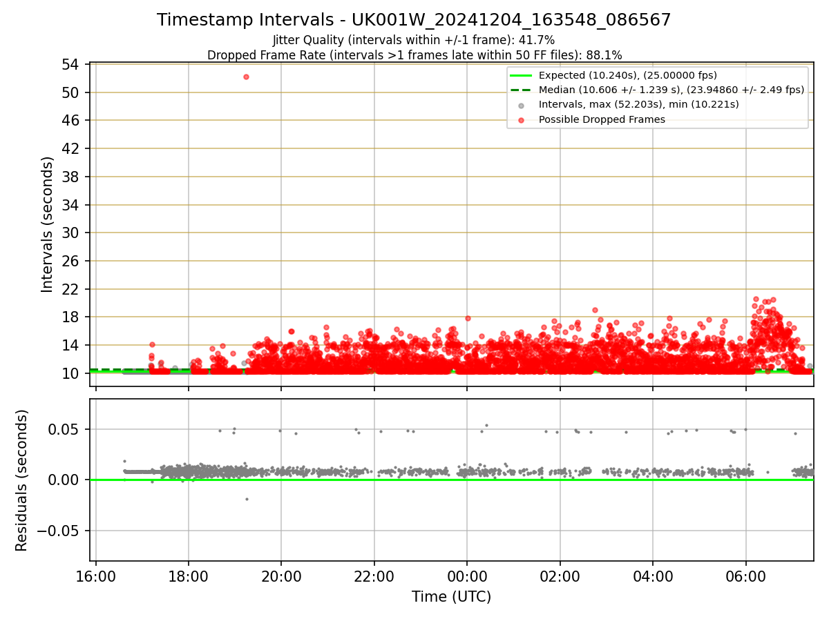Click the 'Residuals (seconds)' y-axis label
The image size is (829, 621).
(22, 480)
